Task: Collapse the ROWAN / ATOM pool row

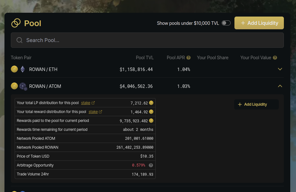Action: [280, 86]
